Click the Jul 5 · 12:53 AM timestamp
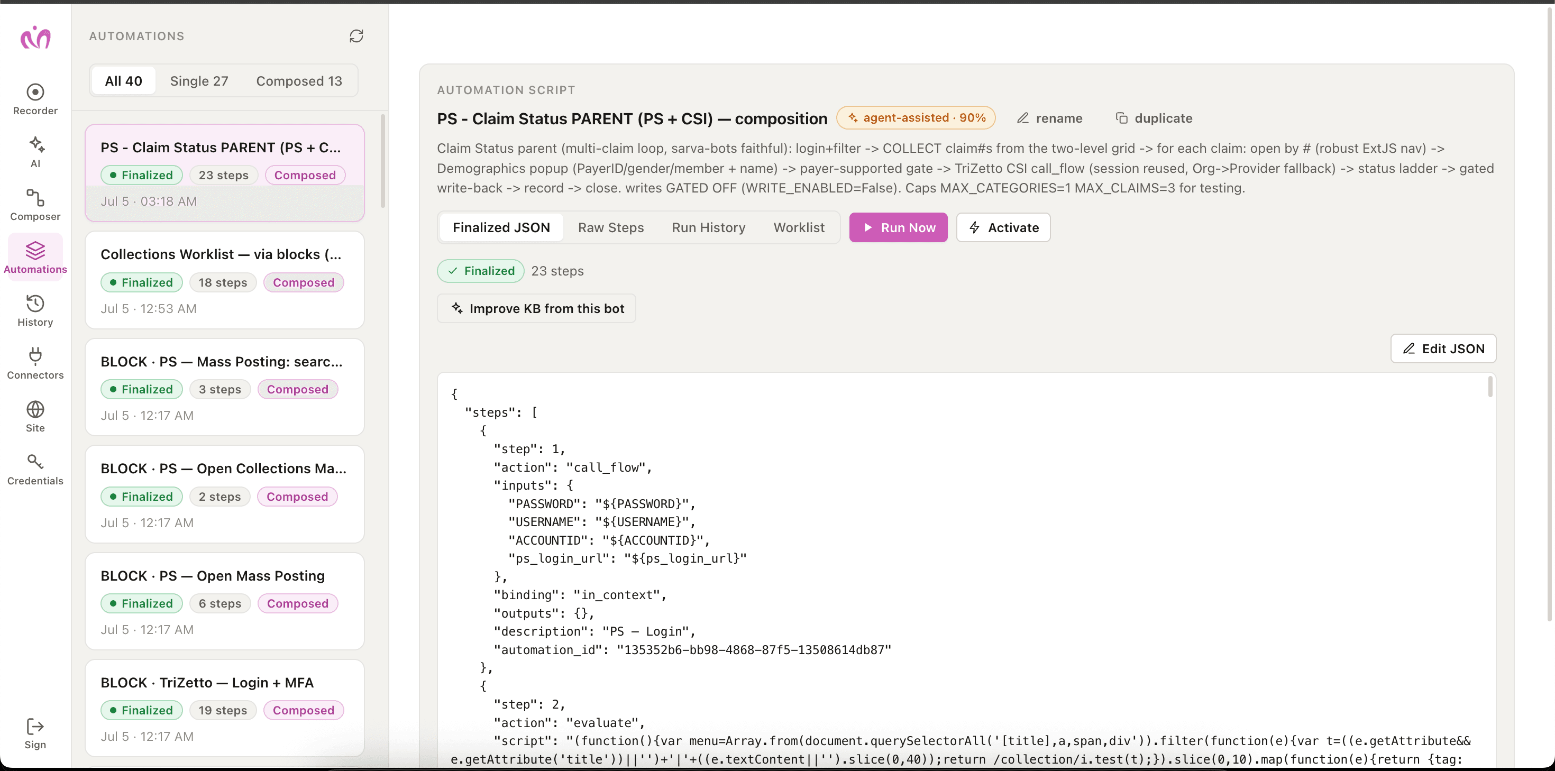 coord(149,308)
